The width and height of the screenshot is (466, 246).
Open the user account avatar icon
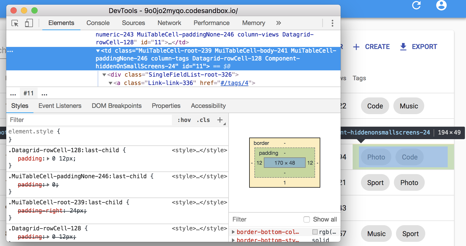click(x=441, y=5)
